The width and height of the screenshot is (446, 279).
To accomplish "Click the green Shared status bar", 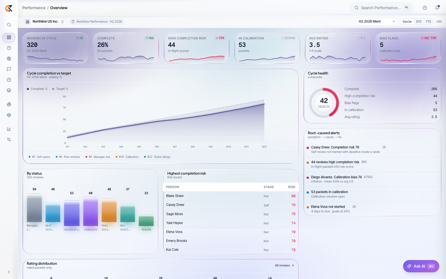I will [146, 220].
